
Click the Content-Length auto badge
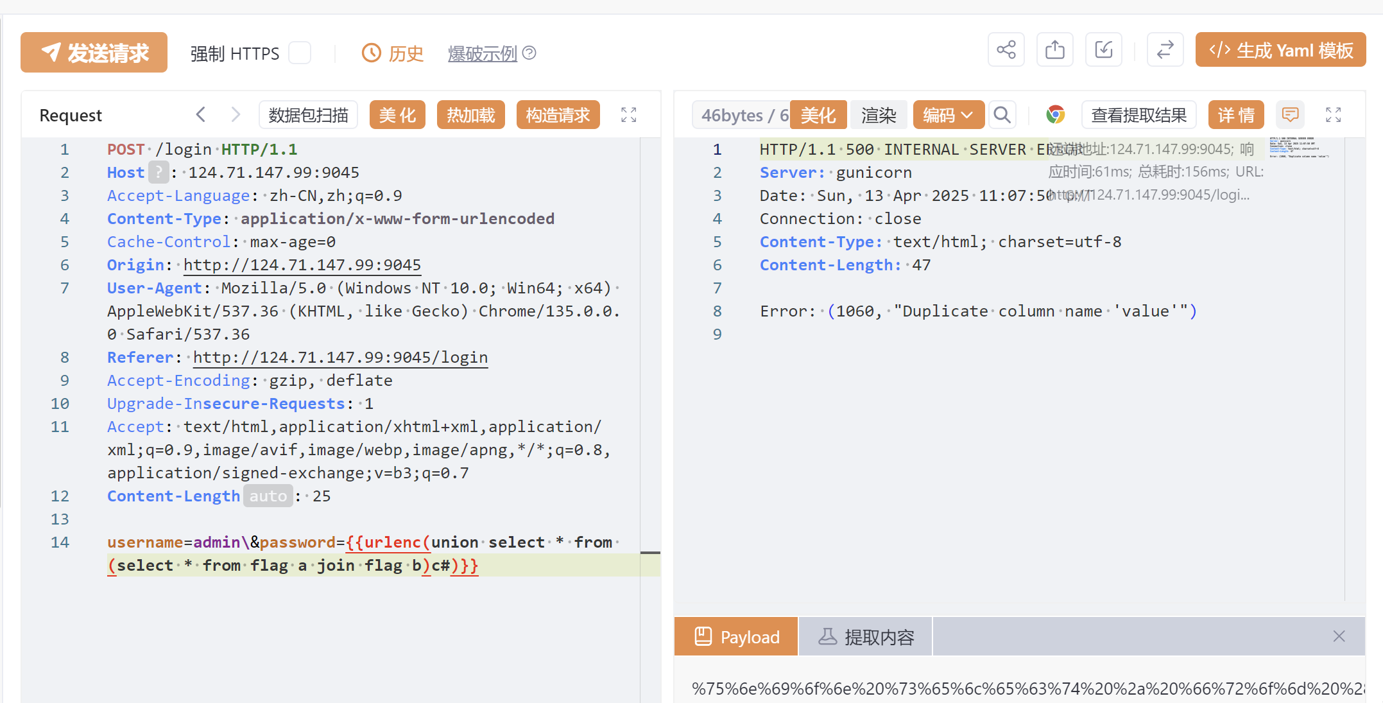click(x=268, y=496)
